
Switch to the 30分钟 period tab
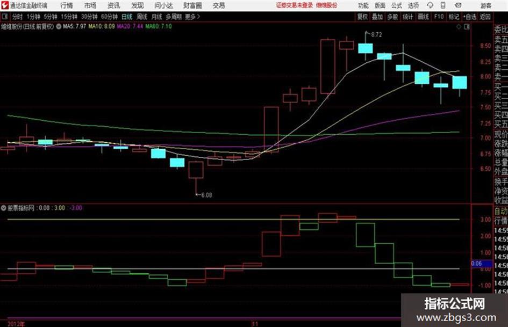[x=89, y=17]
